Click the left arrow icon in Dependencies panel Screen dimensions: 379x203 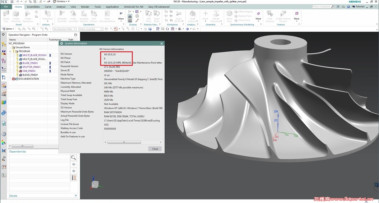tap(74, 171)
